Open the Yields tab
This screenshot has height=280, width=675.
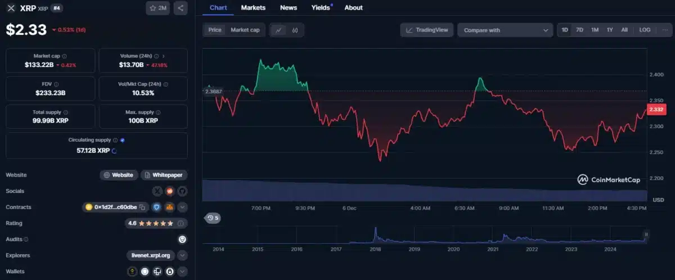(321, 8)
